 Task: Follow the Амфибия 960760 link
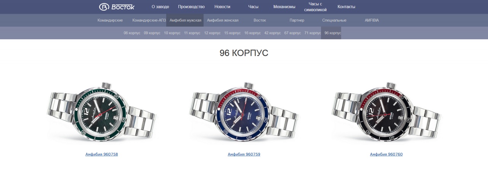coord(386,154)
